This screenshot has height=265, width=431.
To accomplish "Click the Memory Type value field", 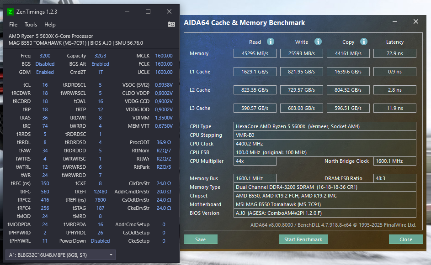I will [x=325, y=187].
